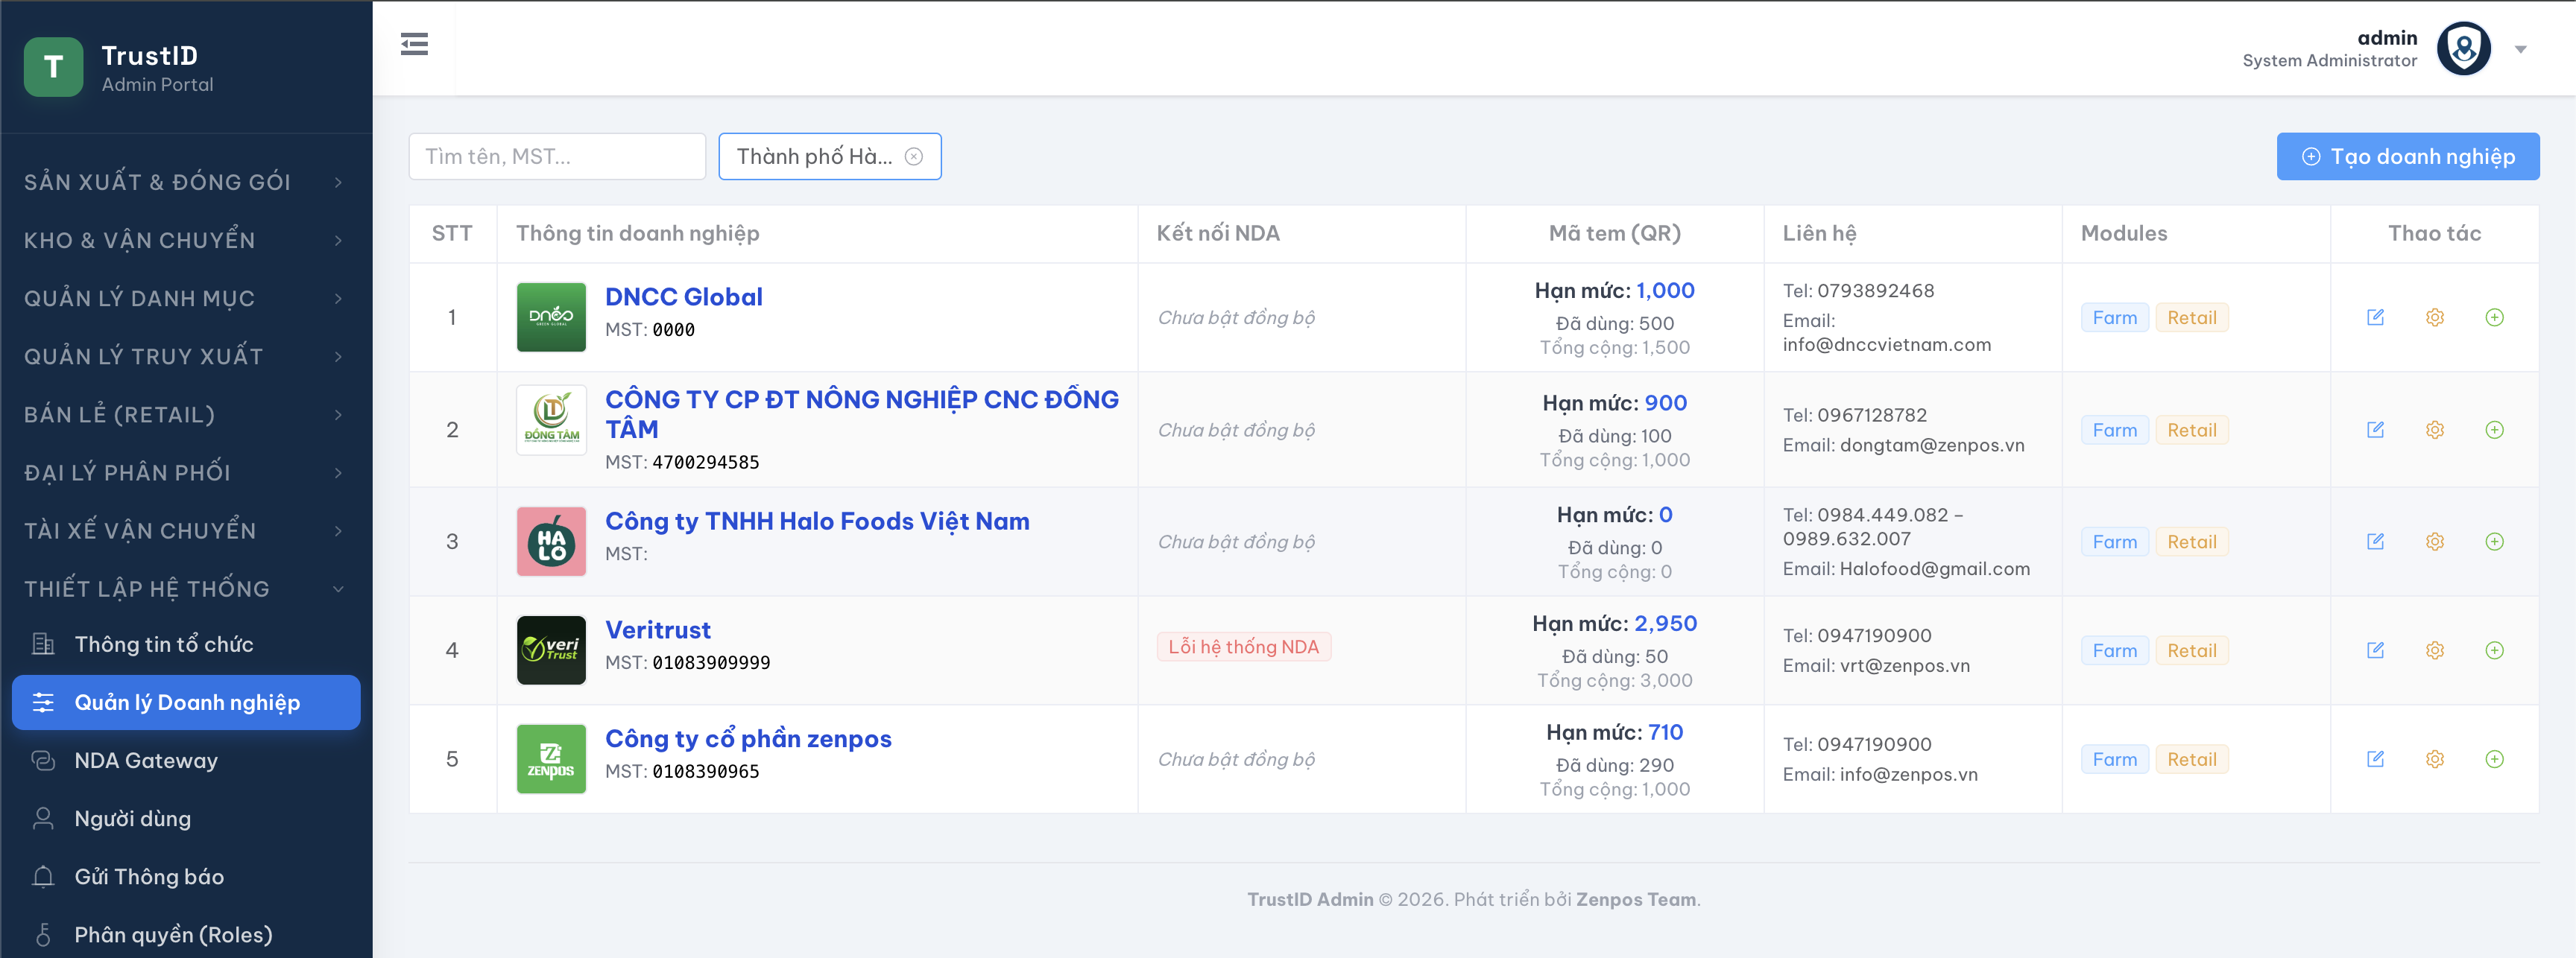Click the green plus icon for ĐỒNG TÂM

coord(2494,430)
